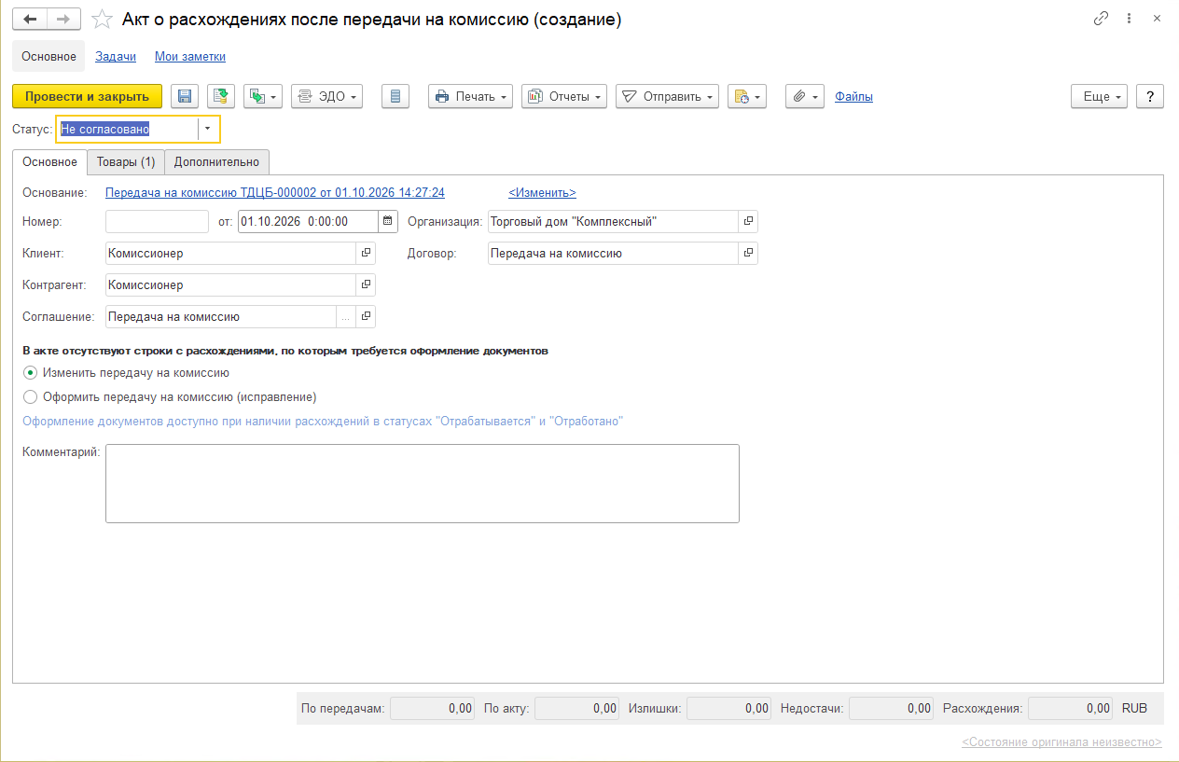Viewport: 1179px width, 762px height.
Task: Open help with the question mark button
Action: point(1150,96)
